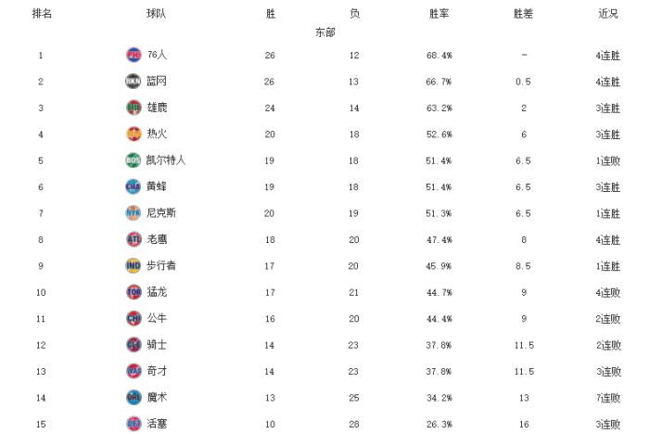Click the 排名 column header

(42, 14)
